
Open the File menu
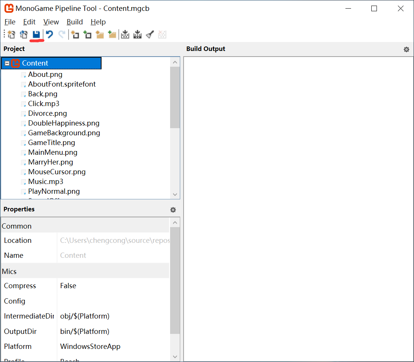tap(10, 22)
